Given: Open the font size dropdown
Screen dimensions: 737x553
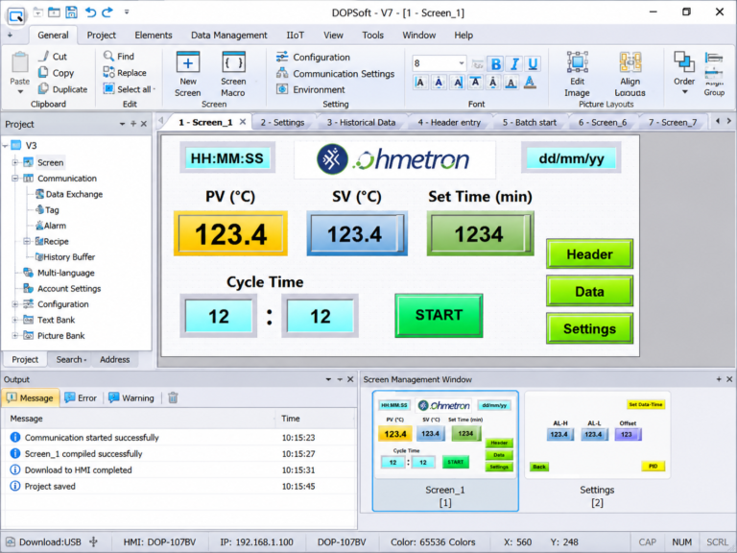Looking at the screenshot, I should point(462,63).
